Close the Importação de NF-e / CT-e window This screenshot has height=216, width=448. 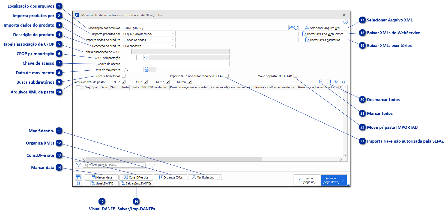coord(344,15)
